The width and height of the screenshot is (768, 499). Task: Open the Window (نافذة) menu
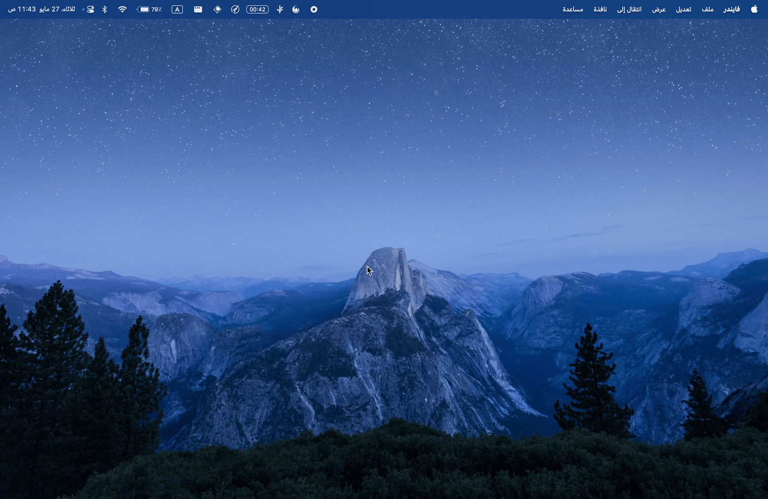click(x=600, y=9)
